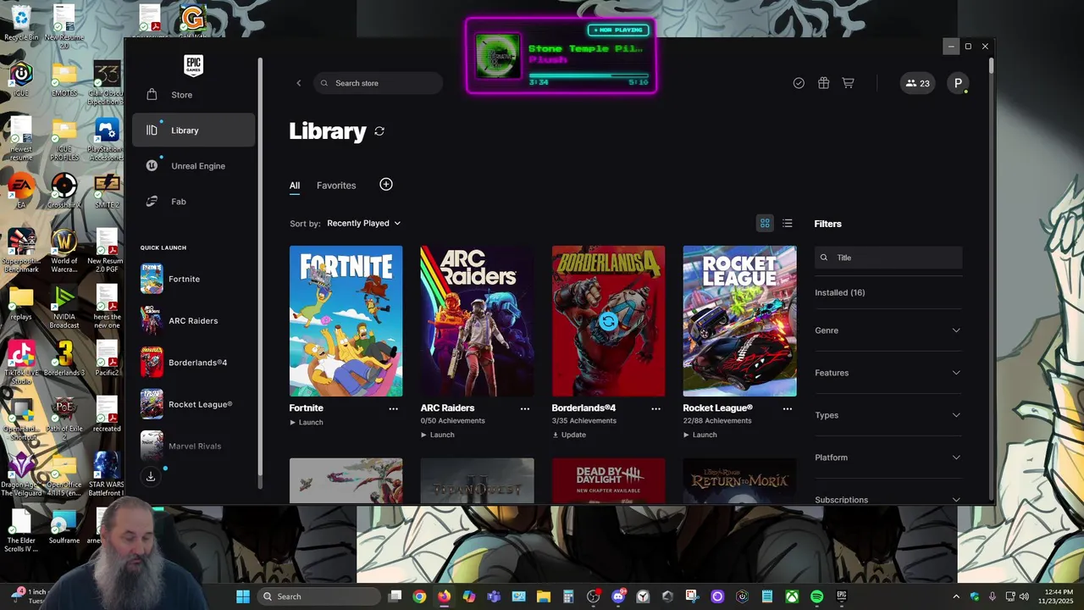Open Google Chrome from the taskbar

click(x=419, y=596)
